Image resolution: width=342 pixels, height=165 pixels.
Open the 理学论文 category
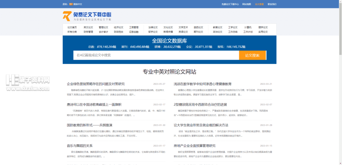pyautogui.click(x=263, y=27)
